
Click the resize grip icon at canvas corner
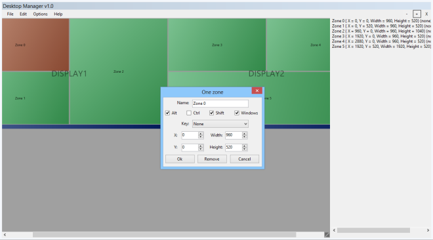[327, 235]
